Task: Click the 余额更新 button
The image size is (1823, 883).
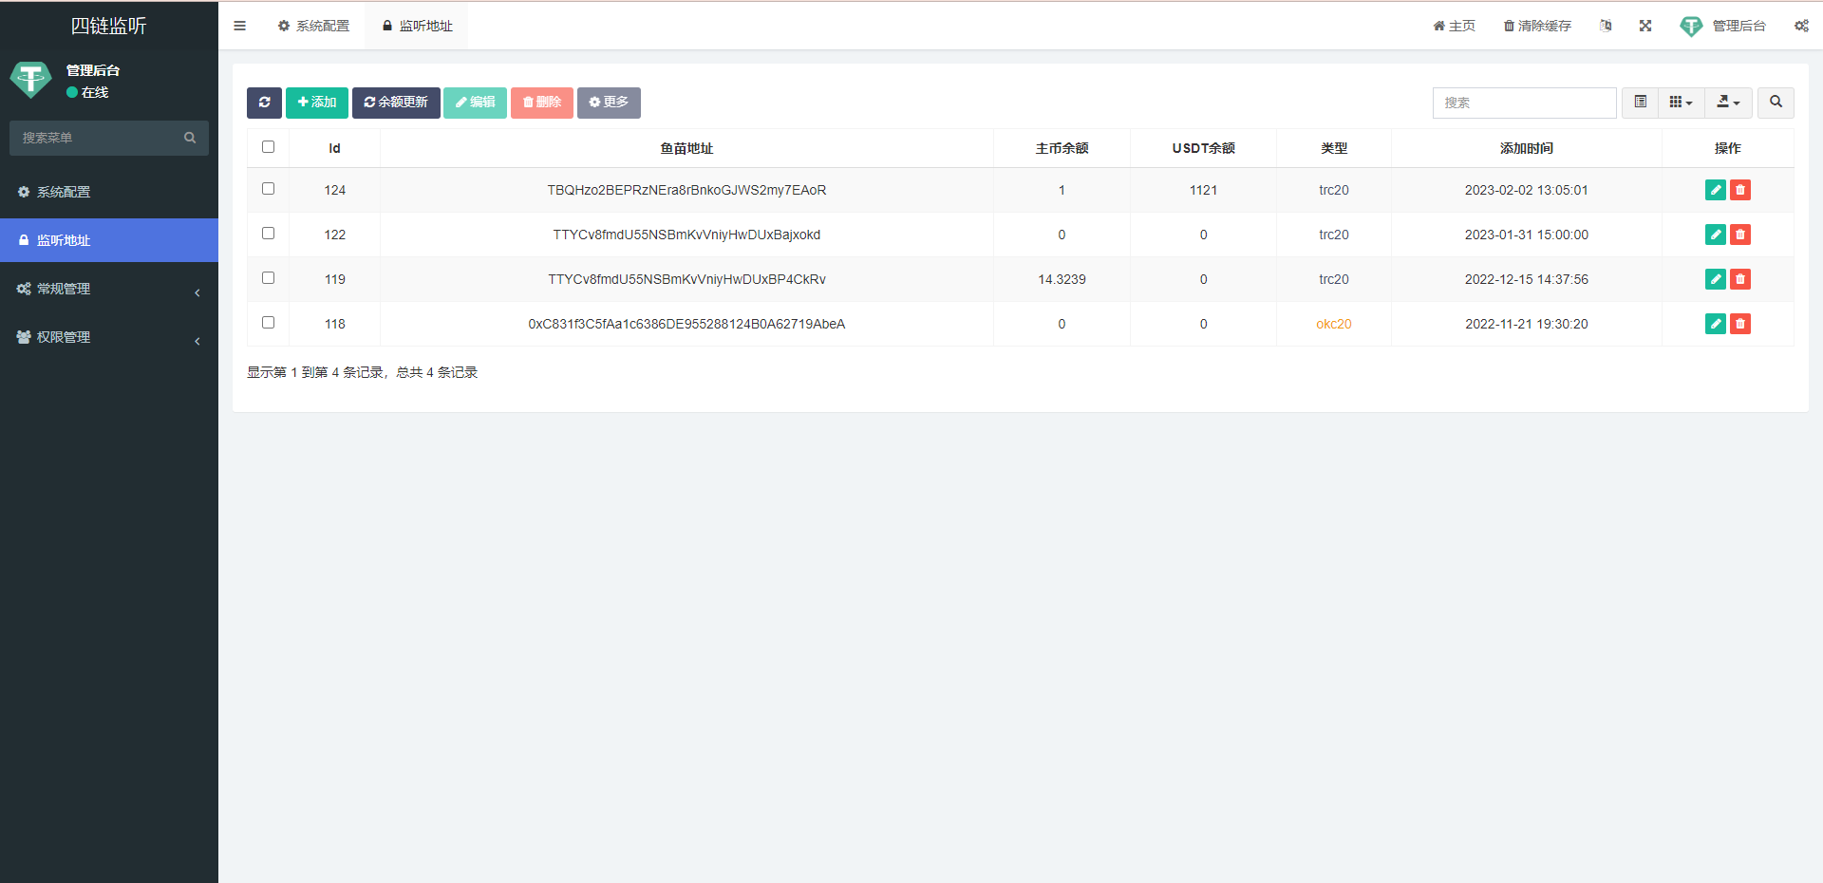Action: click(x=396, y=103)
